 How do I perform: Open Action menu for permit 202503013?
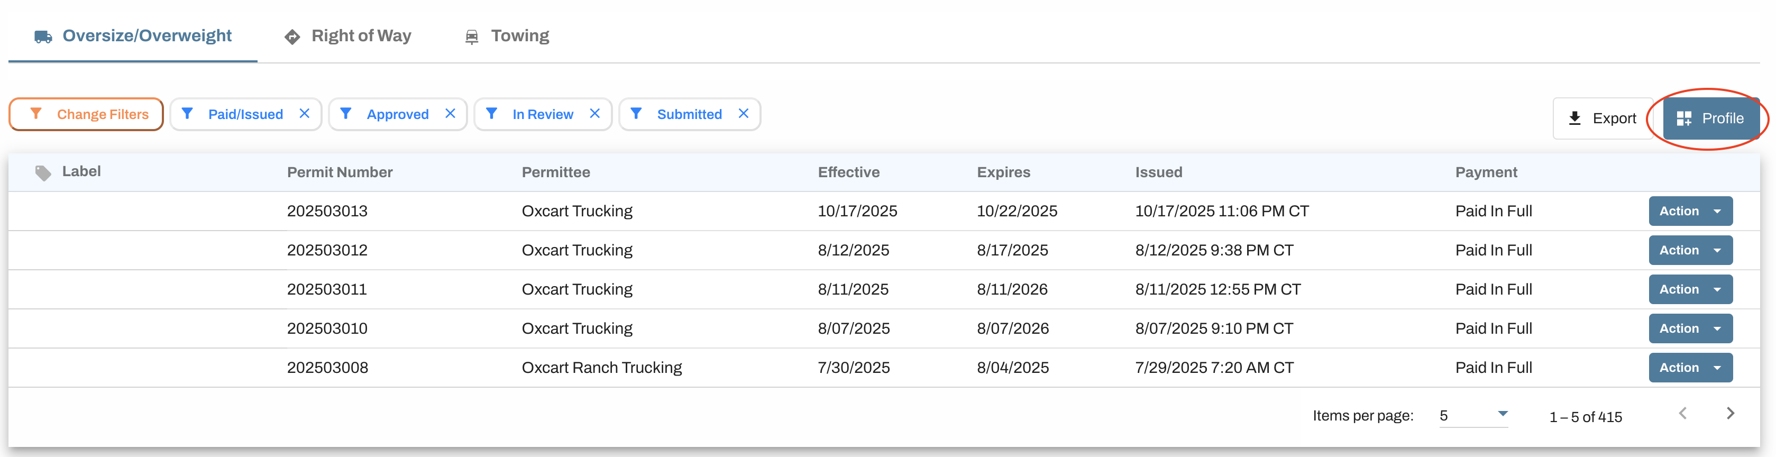click(x=1690, y=211)
